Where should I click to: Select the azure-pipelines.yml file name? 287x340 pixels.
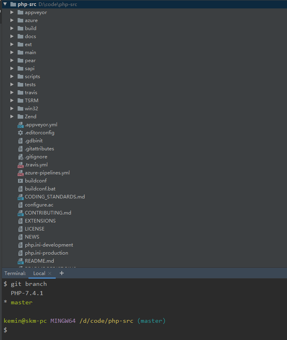(47, 173)
